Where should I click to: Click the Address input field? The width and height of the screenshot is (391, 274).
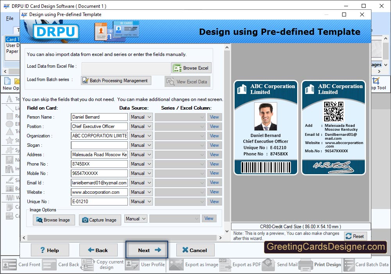pyautogui.click(x=99, y=155)
